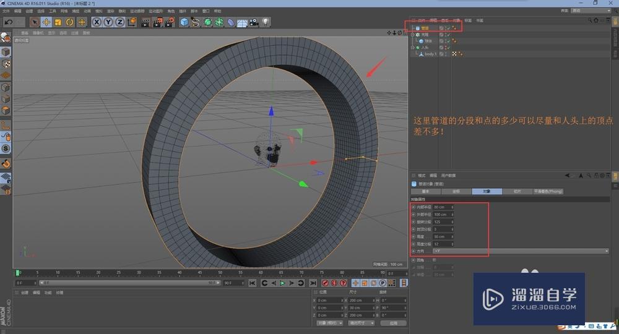Add a Cube primitive object

184,22
